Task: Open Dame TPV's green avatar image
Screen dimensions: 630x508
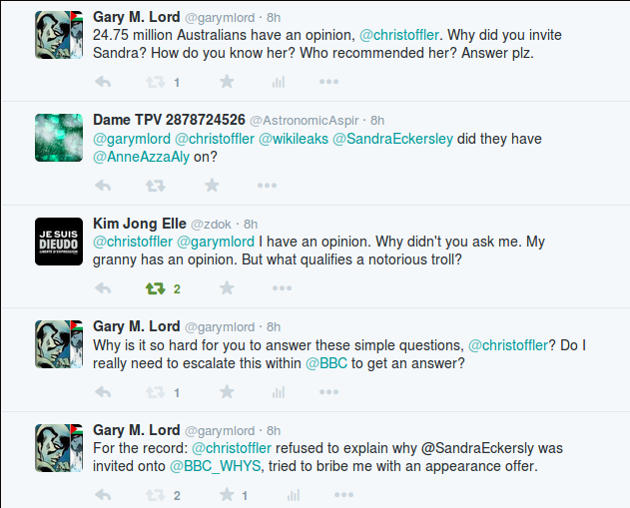Action: 59,137
